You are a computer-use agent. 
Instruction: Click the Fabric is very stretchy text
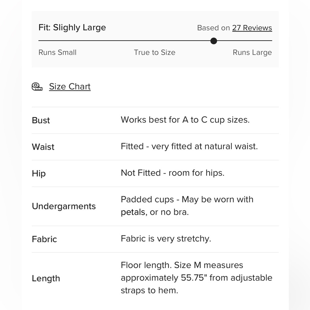[166, 239]
